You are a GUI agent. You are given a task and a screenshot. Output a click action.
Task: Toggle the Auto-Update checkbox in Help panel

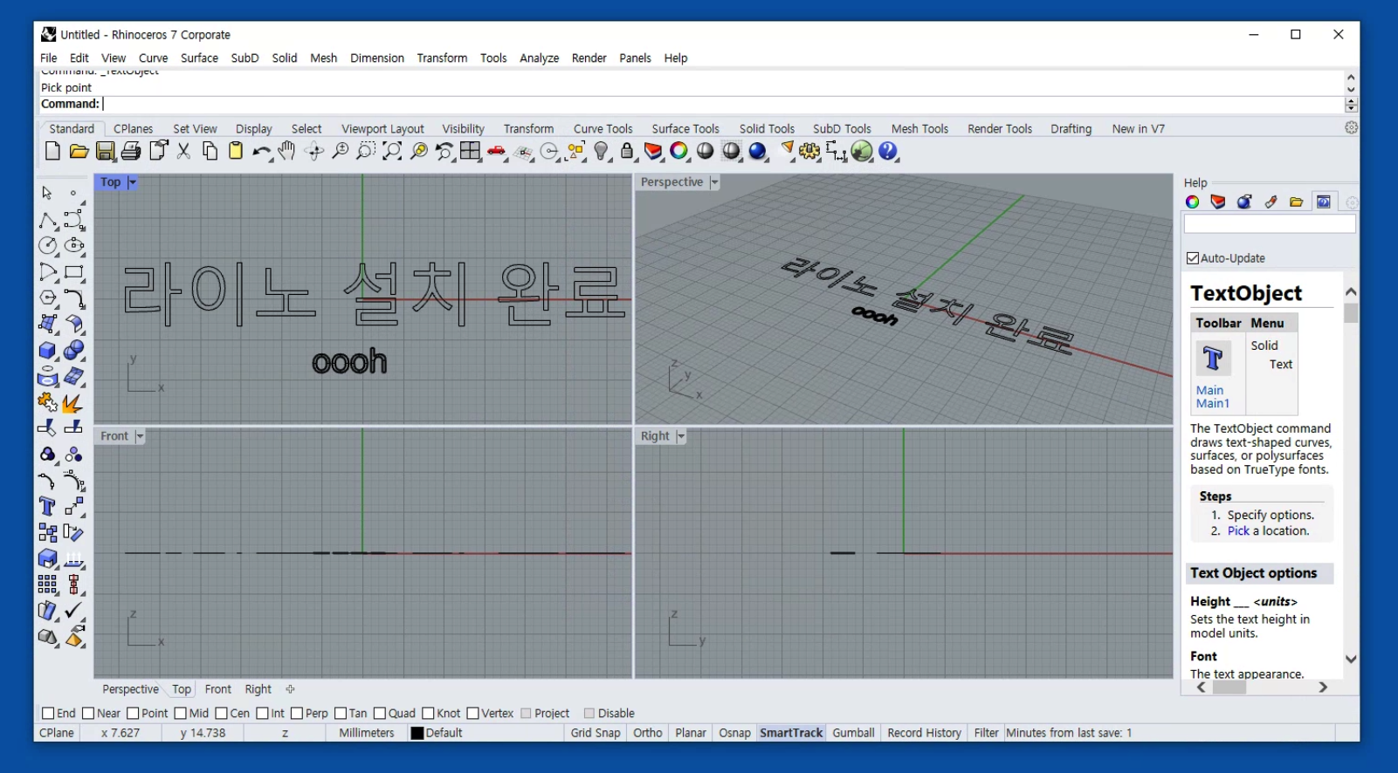(x=1193, y=258)
